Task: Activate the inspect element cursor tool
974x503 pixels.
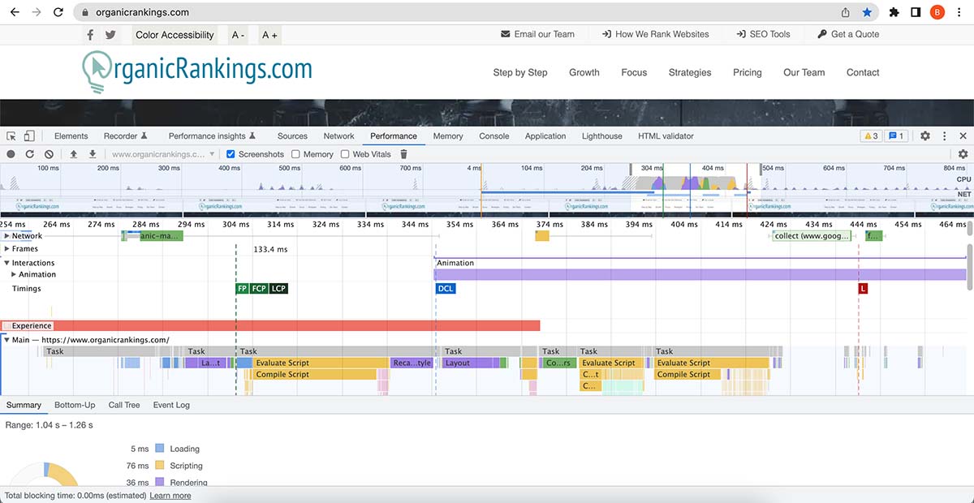Action: pos(11,135)
